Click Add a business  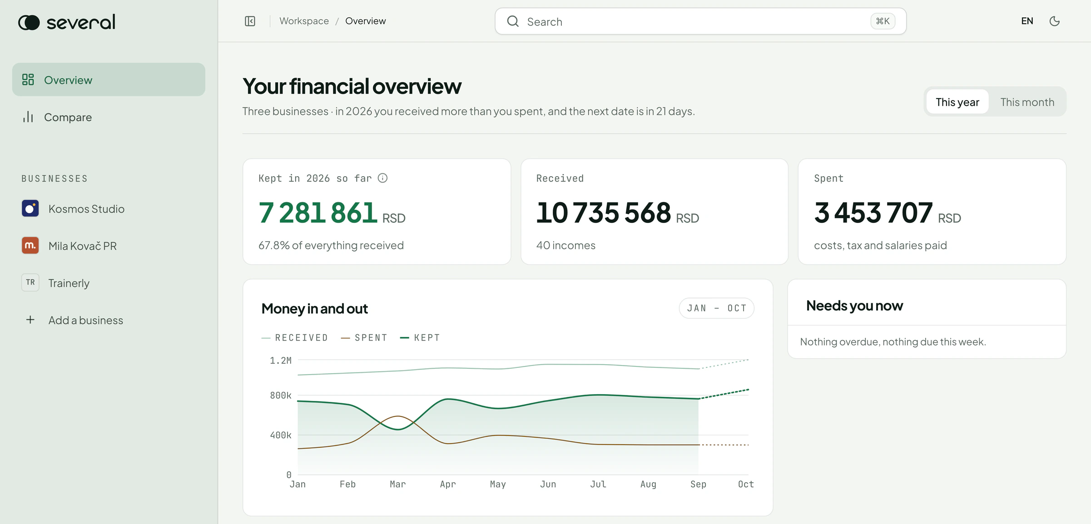click(x=109, y=320)
